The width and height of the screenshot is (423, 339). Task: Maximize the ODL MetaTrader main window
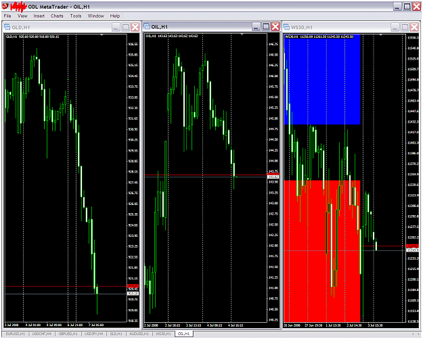407,7
